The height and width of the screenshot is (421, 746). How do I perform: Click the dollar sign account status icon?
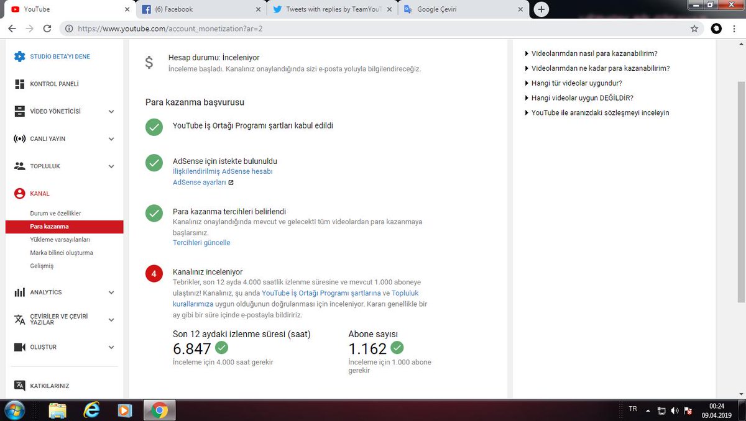[149, 63]
